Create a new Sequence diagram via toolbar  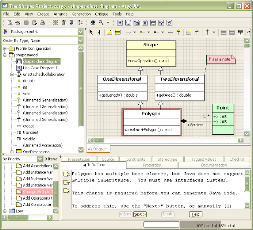(x=136, y=23)
